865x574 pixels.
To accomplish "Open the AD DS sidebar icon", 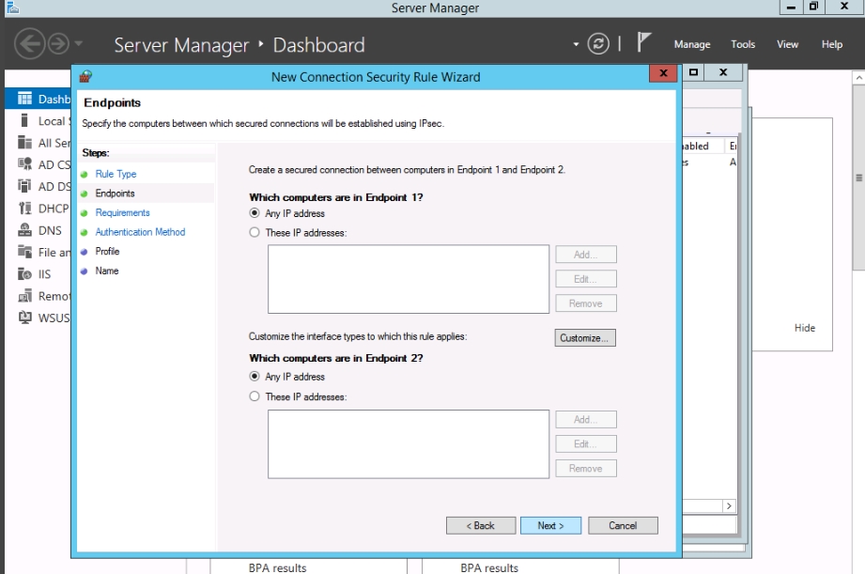I will tap(24, 186).
